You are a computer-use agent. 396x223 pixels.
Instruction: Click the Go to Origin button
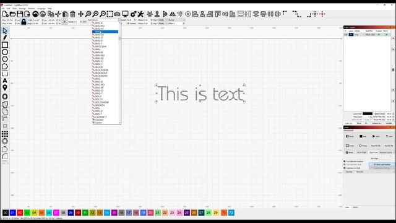point(362,152)
